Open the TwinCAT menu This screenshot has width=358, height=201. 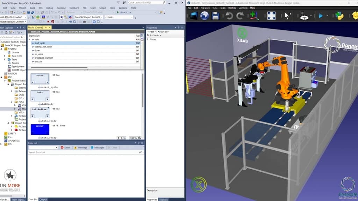tap(61, 7)
